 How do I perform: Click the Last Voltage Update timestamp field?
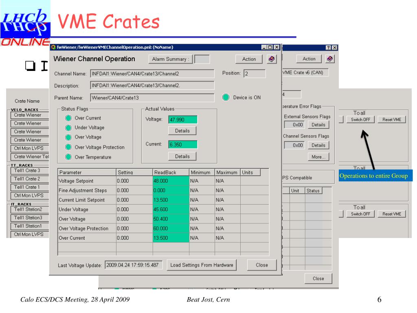[134, 265]
